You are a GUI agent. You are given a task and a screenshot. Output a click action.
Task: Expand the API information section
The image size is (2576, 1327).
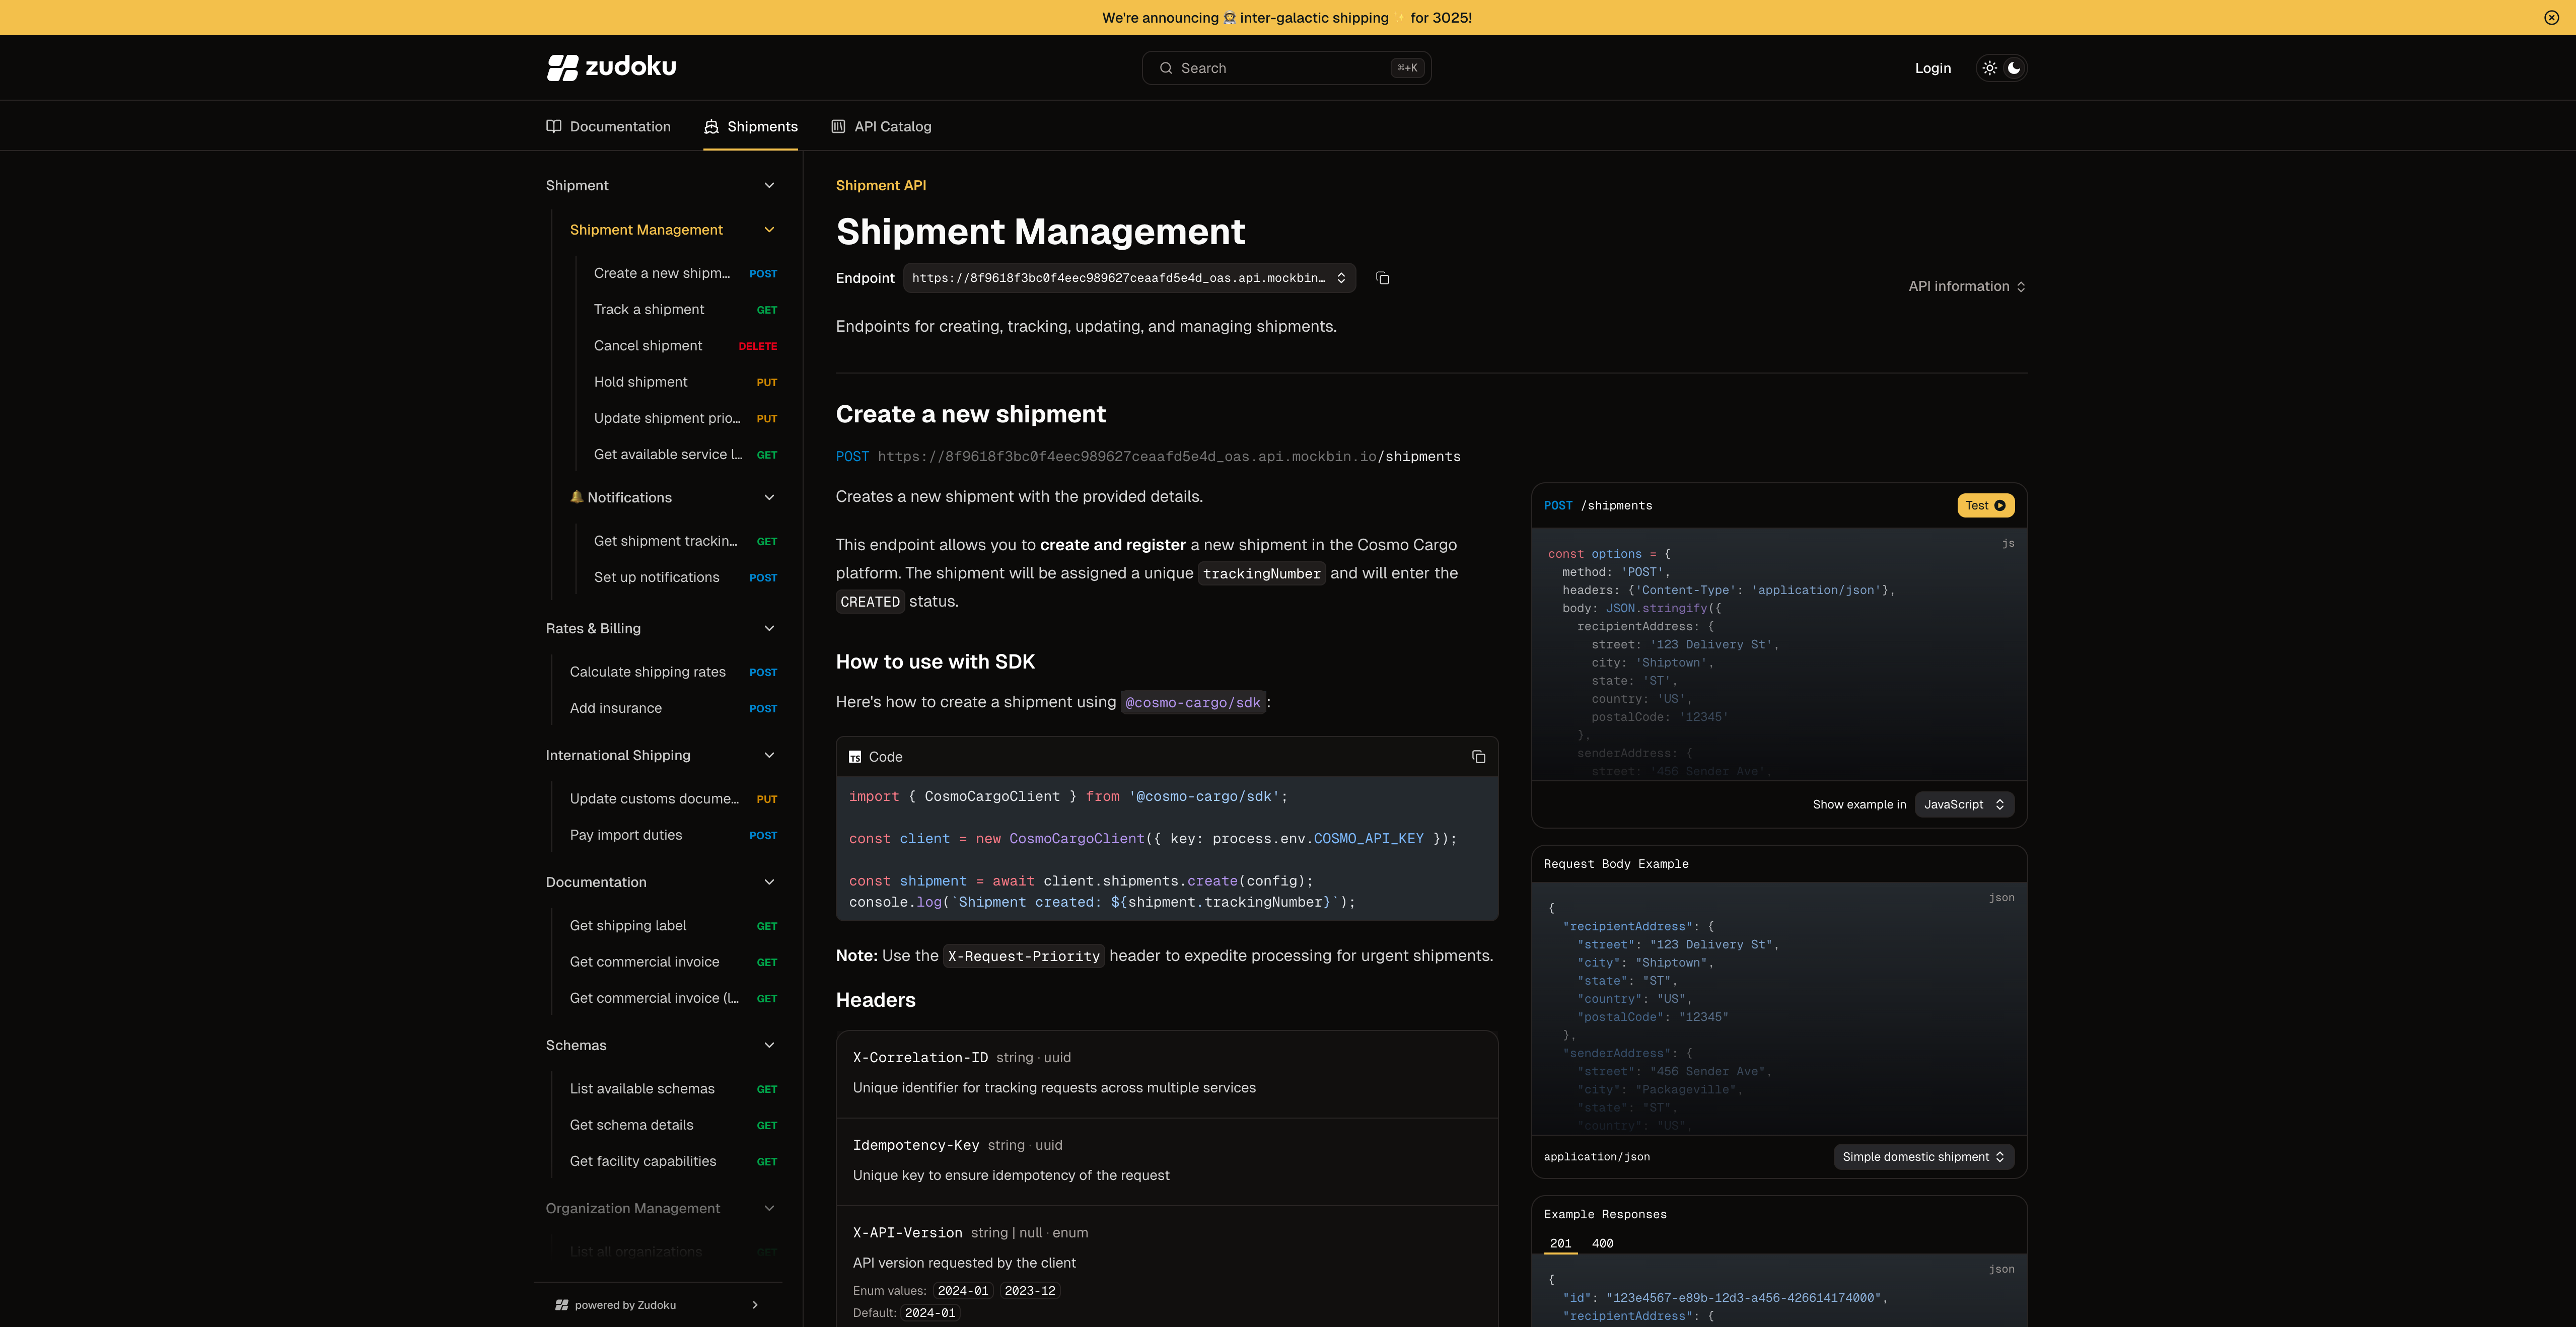tap(1966, 286)
